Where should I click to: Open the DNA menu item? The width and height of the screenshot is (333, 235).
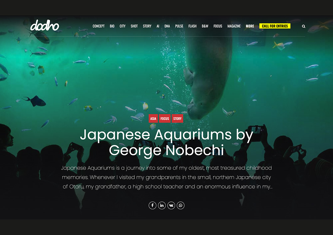pyautogui.click(x=167, y=26)
